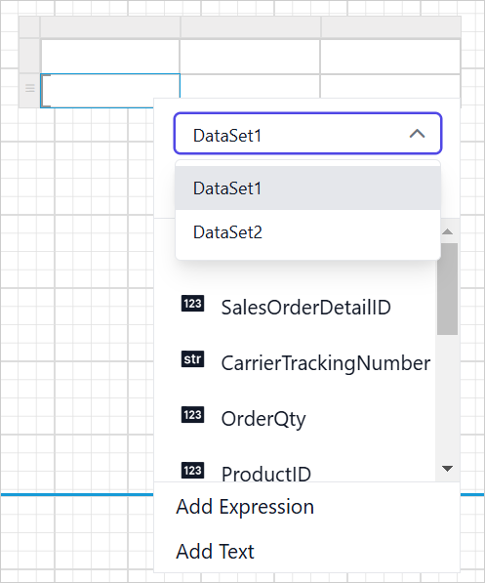The width and height of the screenshot is (485, 583).
Task: Click the first column header of the table
Action: (110, 27)
